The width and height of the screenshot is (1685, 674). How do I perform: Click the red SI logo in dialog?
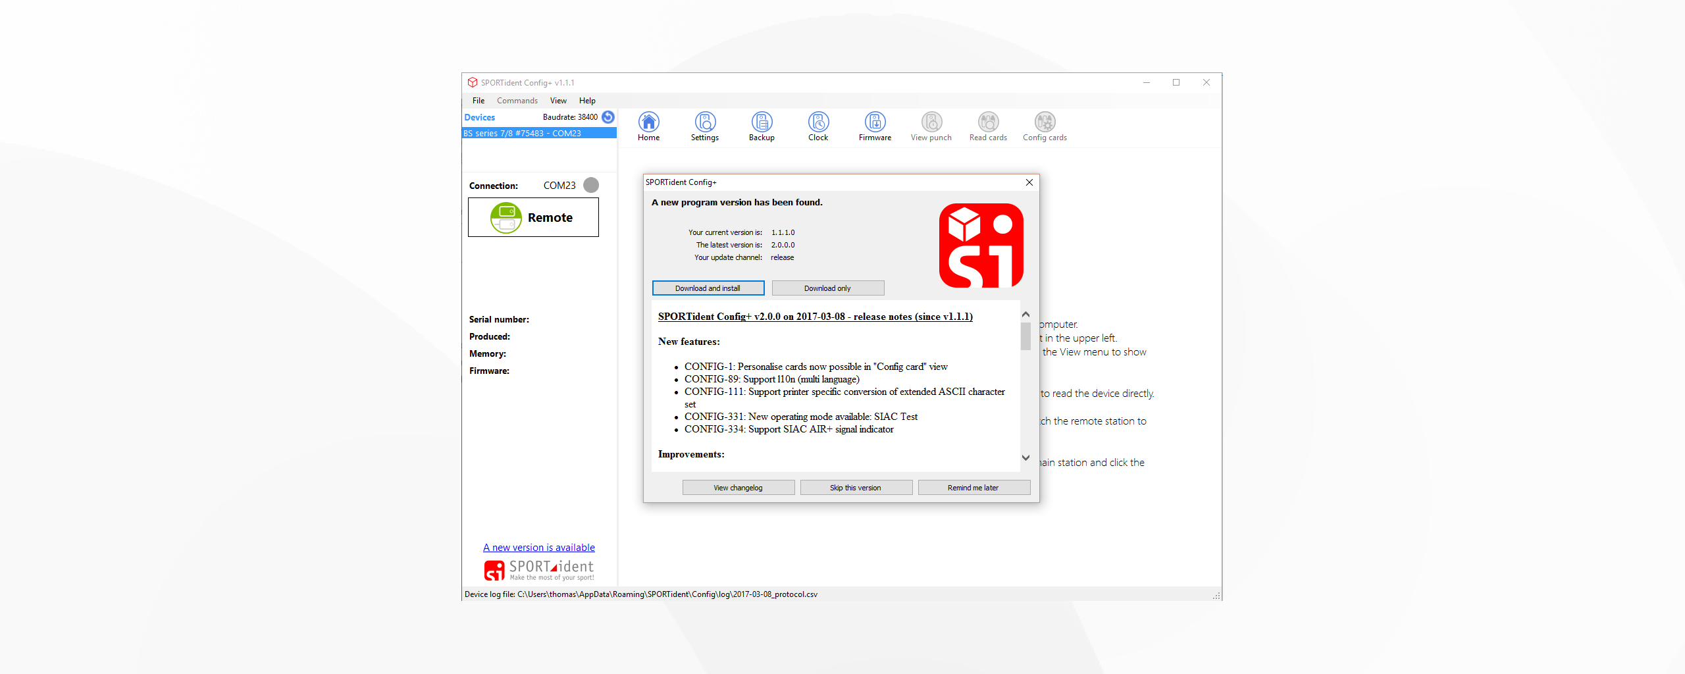(981, 246)
